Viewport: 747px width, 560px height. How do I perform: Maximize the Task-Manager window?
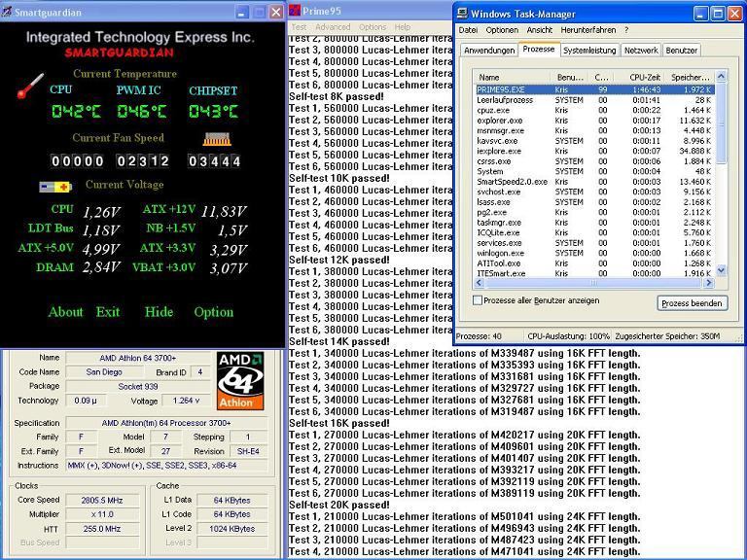click(x=718, y=14)
